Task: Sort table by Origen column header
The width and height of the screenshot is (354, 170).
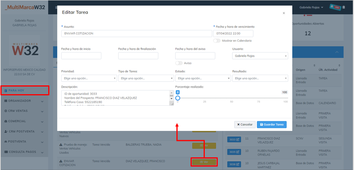Action: click(x=300, y=70)
